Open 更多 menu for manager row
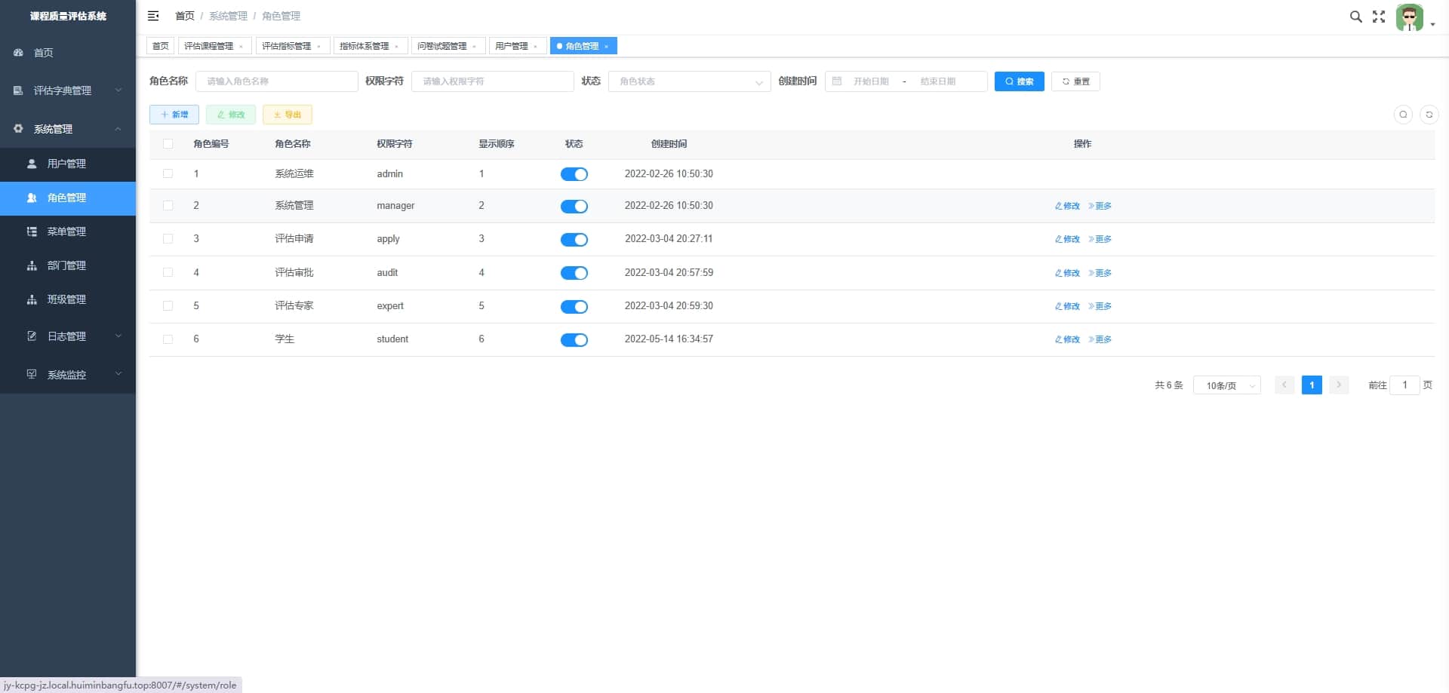Image resolution: width=1449 pixels, height=693 pixels. (x=1100, y=206)
